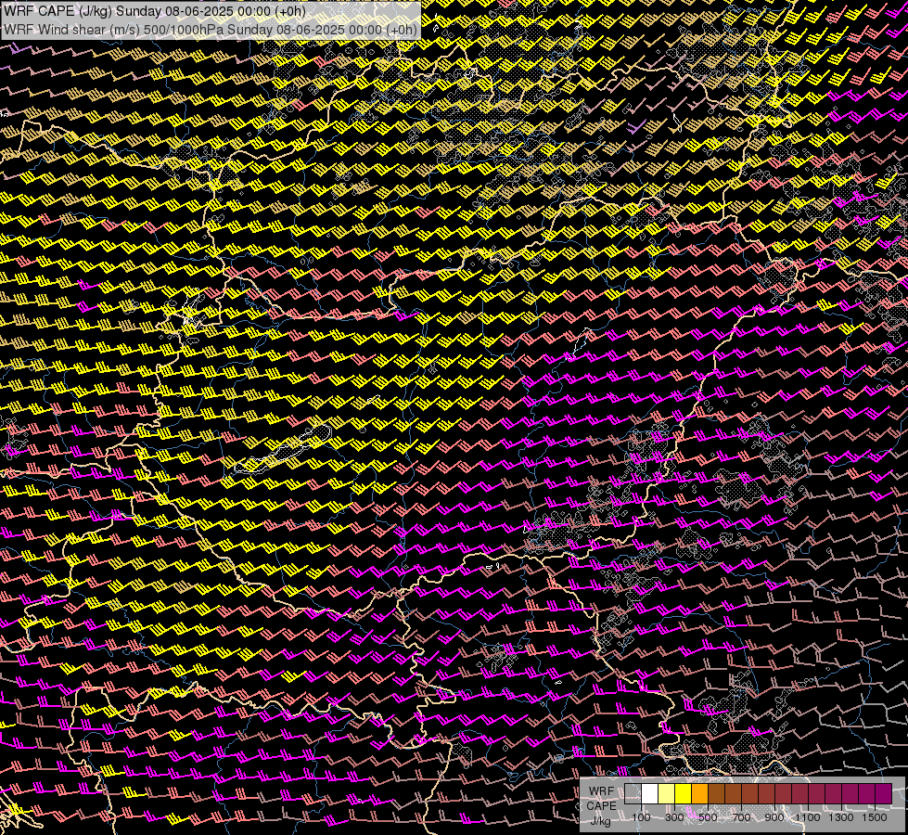Select the bright yellow CAPE legend swatch

(x=684, y=793)
